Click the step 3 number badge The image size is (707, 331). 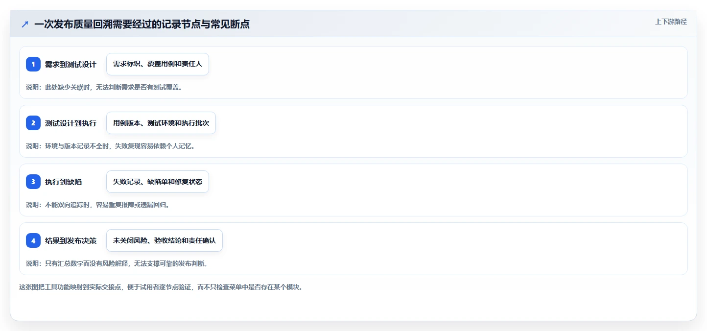pos(33,182)
